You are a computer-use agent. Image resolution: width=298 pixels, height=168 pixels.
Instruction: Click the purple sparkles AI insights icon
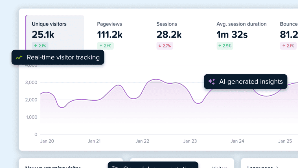[212, 82]
